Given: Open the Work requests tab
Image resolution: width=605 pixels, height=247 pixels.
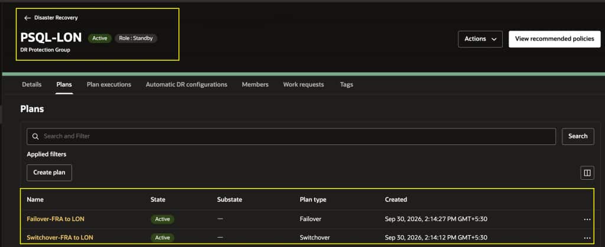Looking at the screenshot, I should [303, 84].
